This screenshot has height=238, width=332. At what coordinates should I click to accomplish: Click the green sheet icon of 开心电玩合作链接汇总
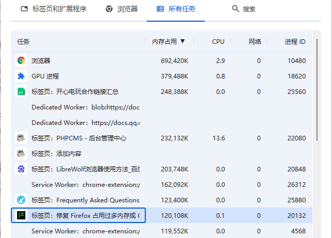click(21, 92)
